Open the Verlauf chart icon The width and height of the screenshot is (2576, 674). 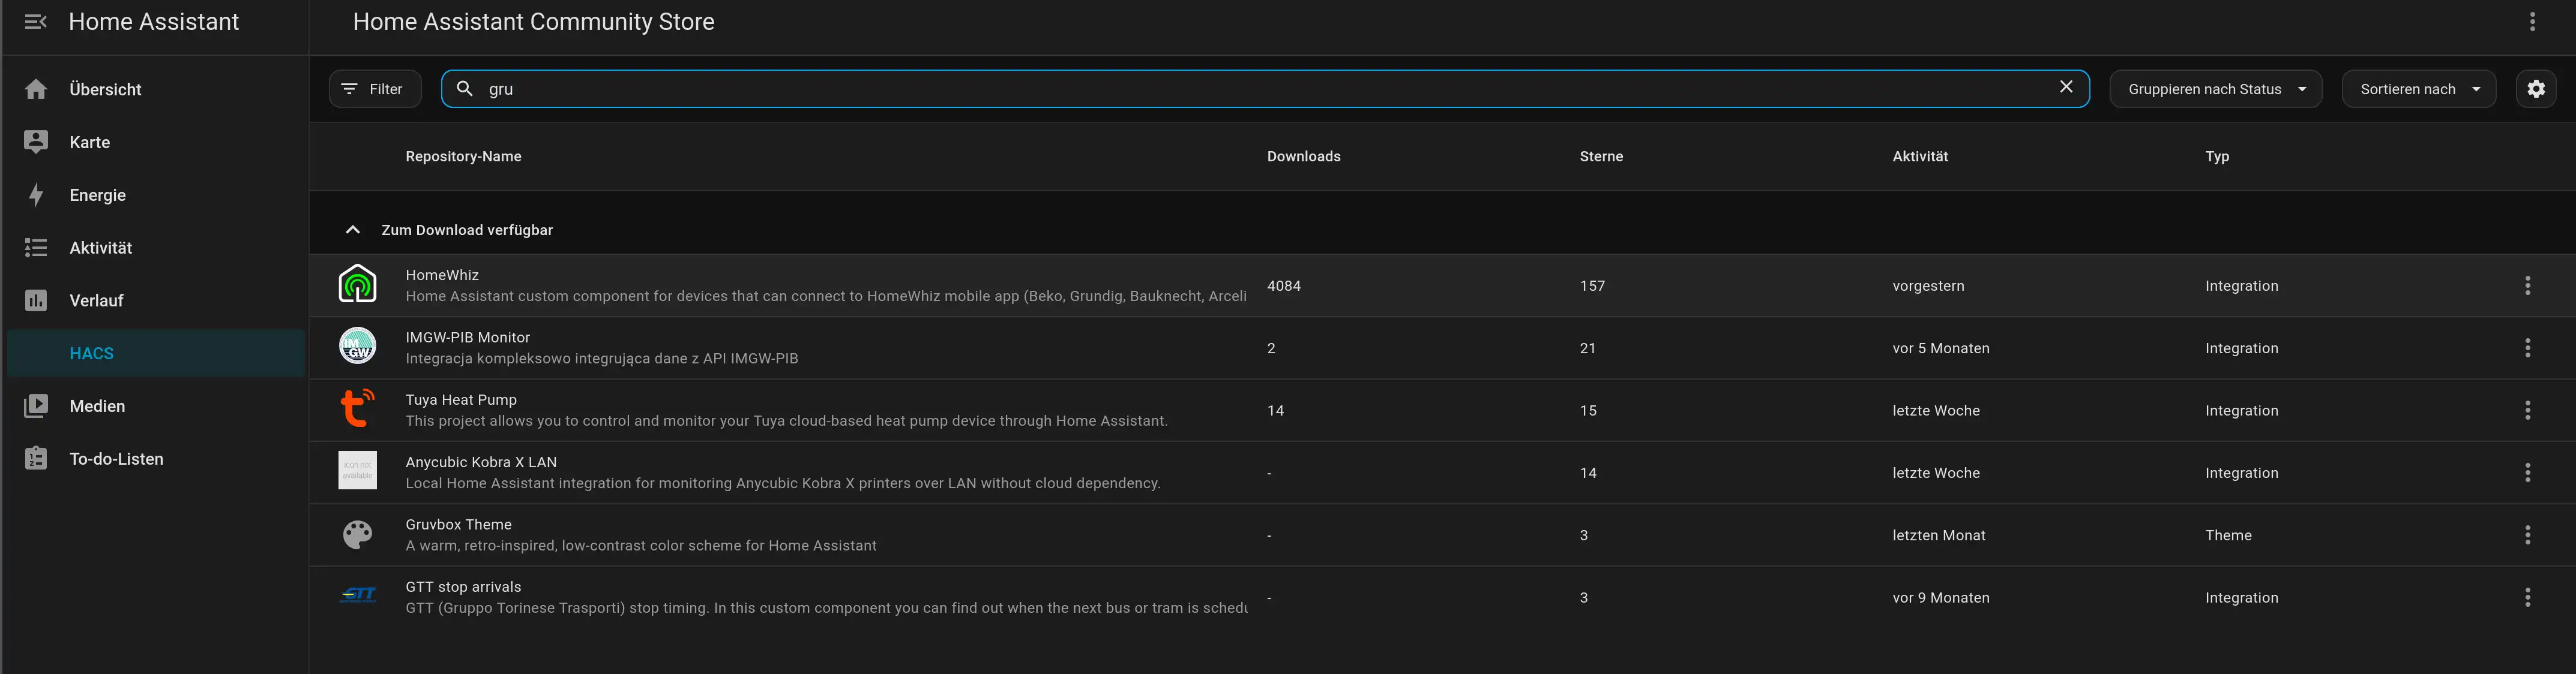(x=36, y=300)
